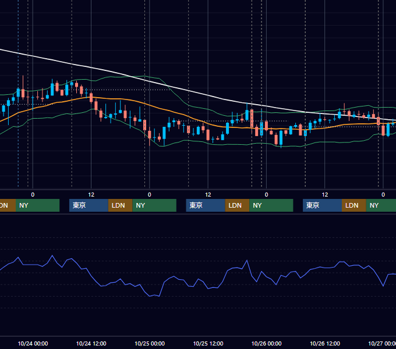Click the 東京 session block on 10/24
The image size is (396, 349).
pos(89,205)
